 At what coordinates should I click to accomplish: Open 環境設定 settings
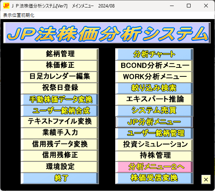point(60,167)
